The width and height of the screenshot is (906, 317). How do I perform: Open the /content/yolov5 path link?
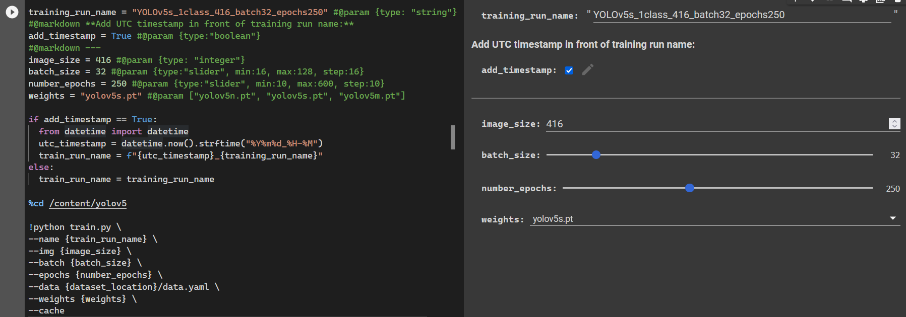click(x=88, y=203)
